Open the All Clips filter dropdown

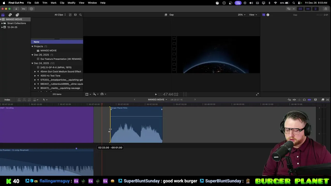tap(60, 15)
